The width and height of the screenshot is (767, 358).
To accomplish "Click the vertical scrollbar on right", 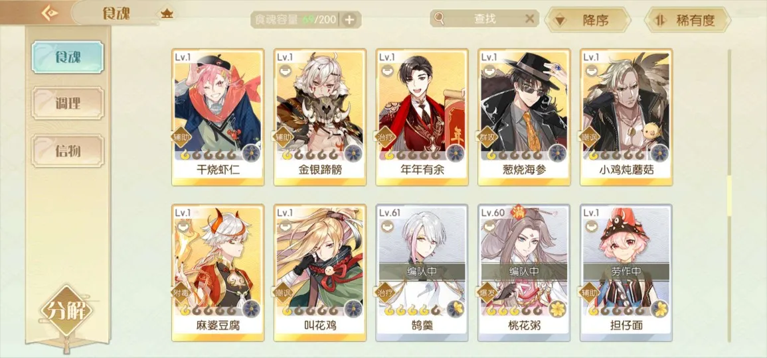I will (x=729, y=196).
